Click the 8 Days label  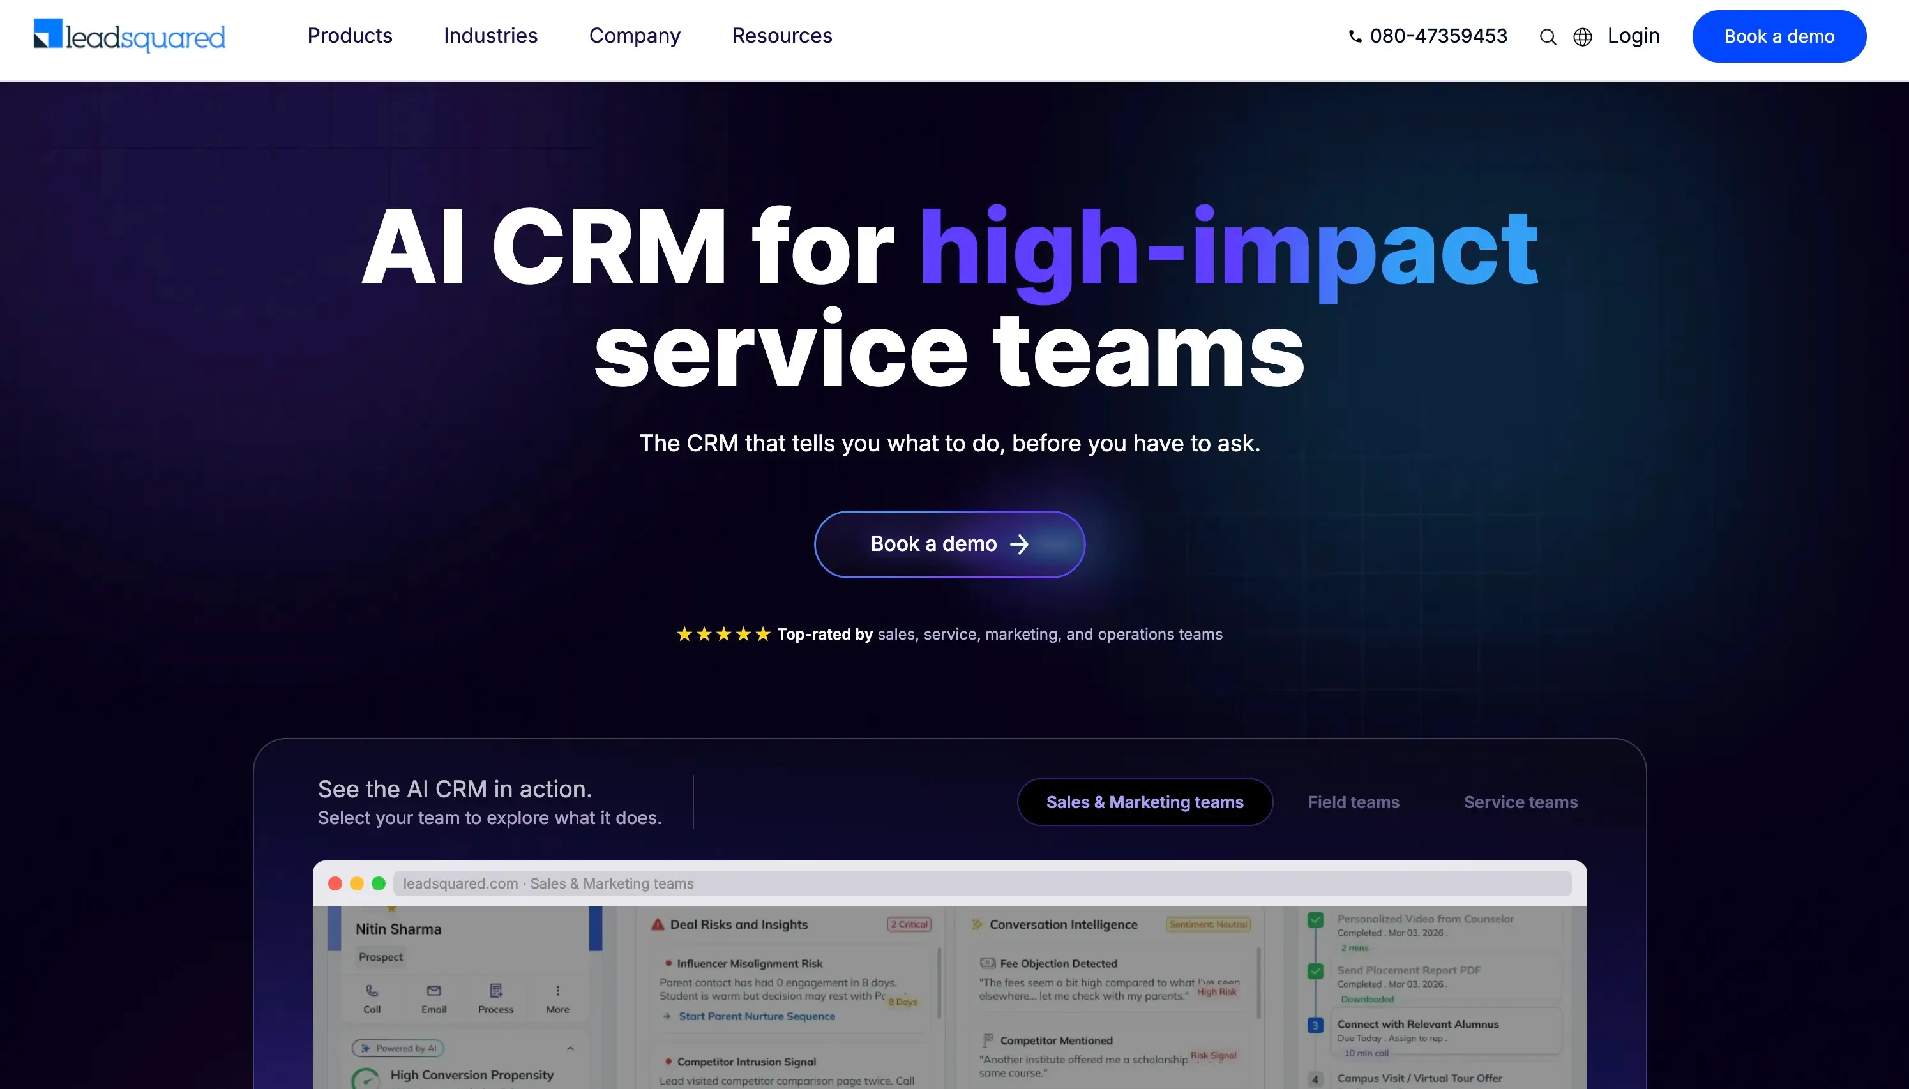(x=902, y=1002)
